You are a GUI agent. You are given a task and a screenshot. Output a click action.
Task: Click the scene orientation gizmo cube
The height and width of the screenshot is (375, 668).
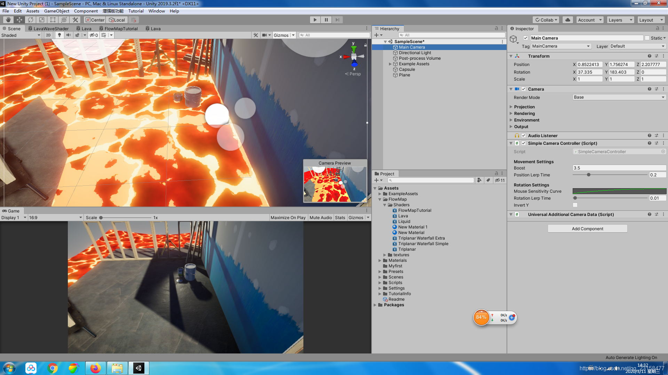point(354,57)
